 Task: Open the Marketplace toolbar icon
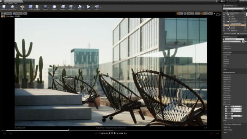pyautogui.click(x=37, y=7)
